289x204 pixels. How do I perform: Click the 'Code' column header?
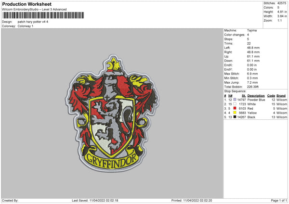pyautogui.click(x=271, y=96)
